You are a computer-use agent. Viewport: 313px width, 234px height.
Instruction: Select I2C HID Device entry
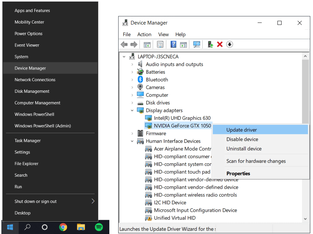coord(170,203)
